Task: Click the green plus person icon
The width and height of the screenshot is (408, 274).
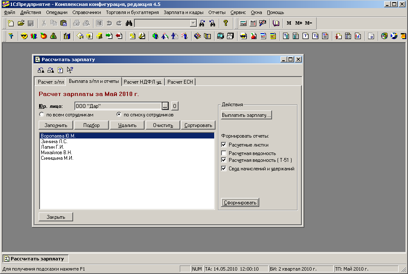Action: point(156,36)
